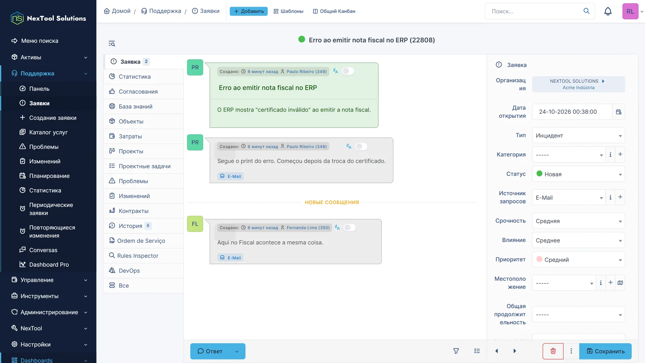Open the Статистика tab
The image size is (645, 363).
coord(144,77)
